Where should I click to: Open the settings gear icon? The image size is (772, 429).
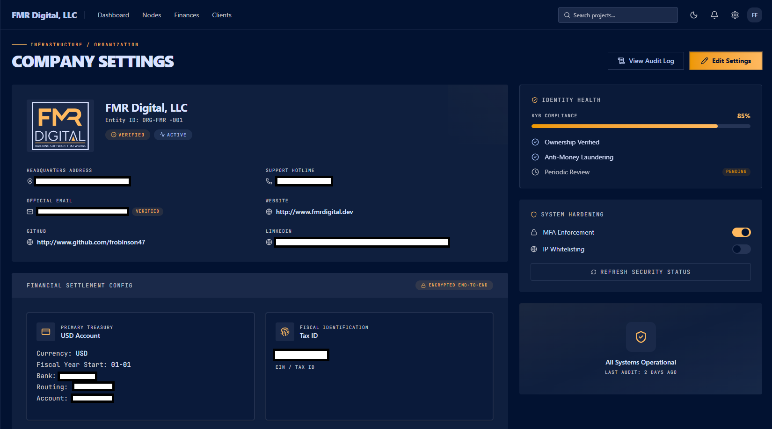(x=735, y=15)
